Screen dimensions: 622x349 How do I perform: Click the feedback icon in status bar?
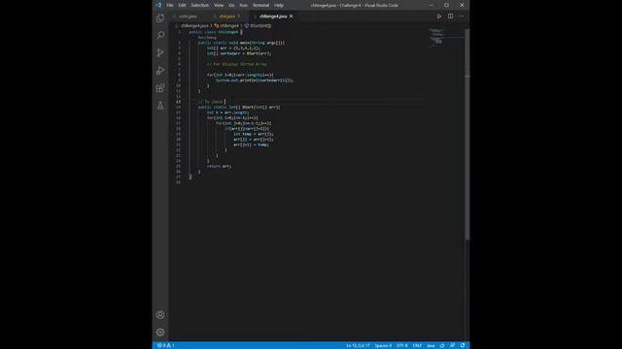[452, 345]
